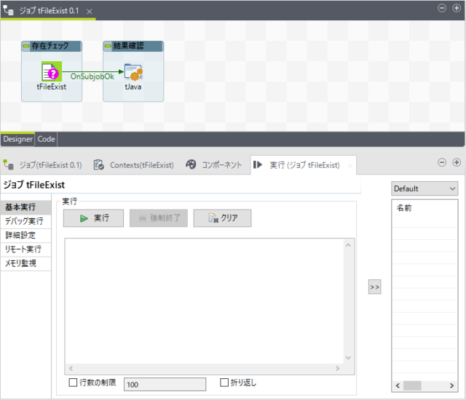Click the 強制終了 kill button
Image resolution: width=466 pixels, height=400 pixels.
click(159, 218)
